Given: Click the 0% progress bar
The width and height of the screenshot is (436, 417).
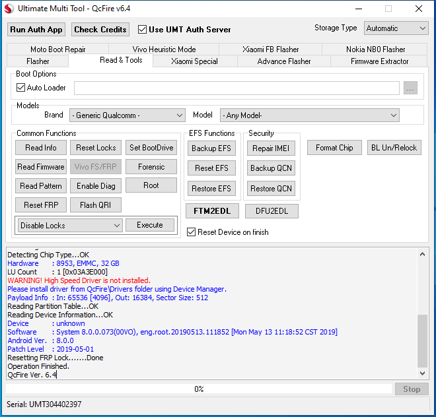Looking at the screenshot, I should [x=199, y=389].
